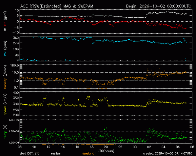Click the plot title 'ACE RTSW[Estimated] MAG & SWEPAM'
Screen dimensions: 196x156
(x=57, y=6)
